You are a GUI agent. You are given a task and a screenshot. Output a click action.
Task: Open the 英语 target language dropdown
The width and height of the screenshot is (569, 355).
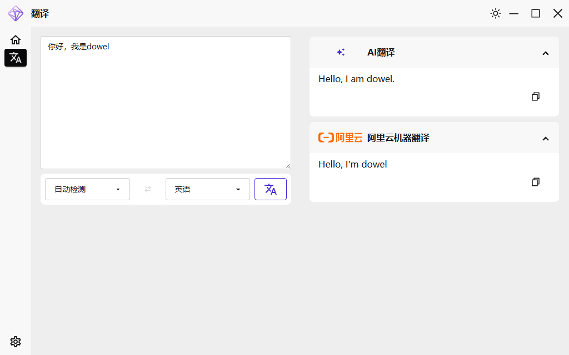click(207, 189)
